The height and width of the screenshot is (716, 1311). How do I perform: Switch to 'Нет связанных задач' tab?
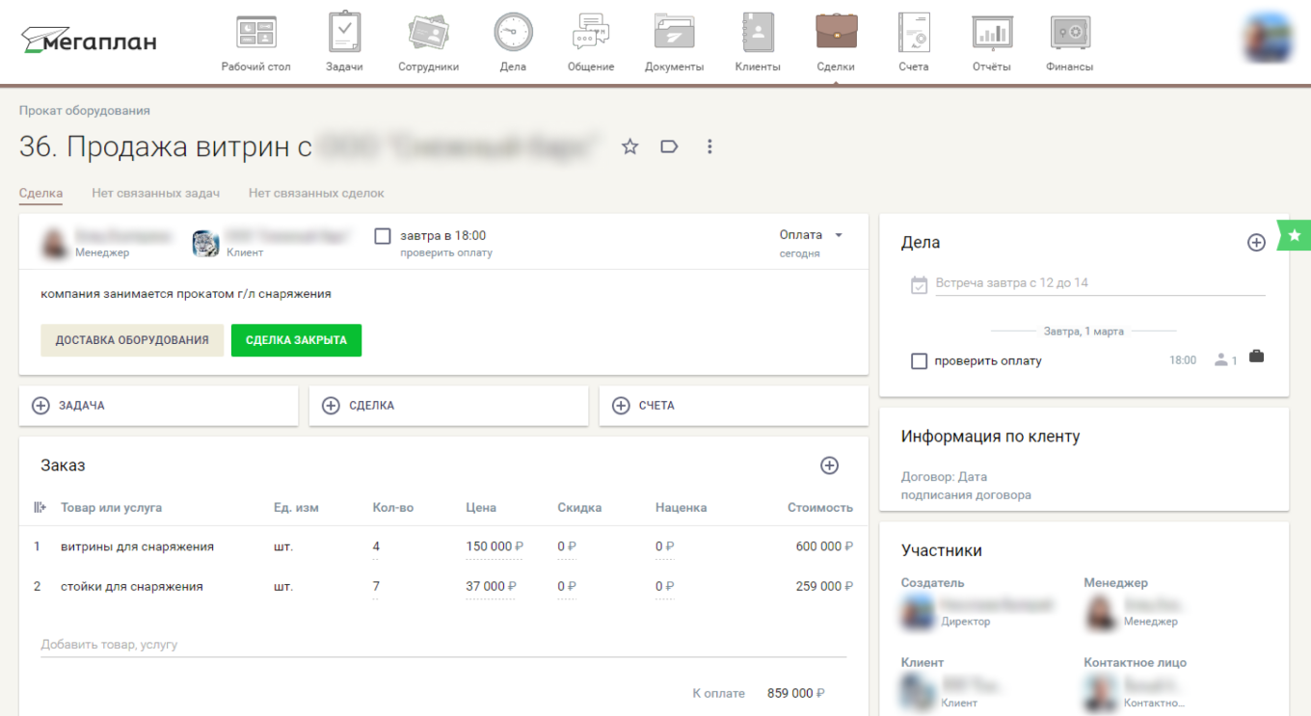tap(155, 193)
